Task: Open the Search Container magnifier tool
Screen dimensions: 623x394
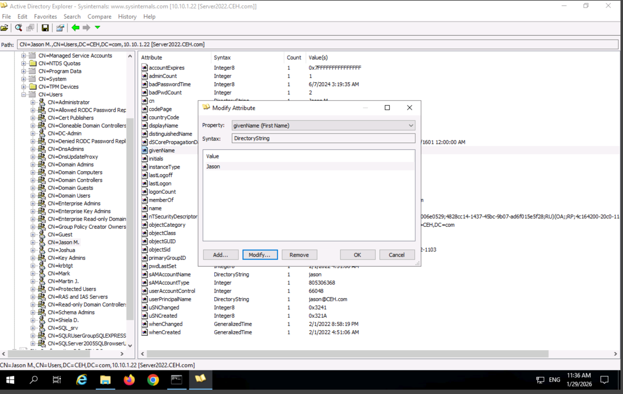Action: click(18, 28)
